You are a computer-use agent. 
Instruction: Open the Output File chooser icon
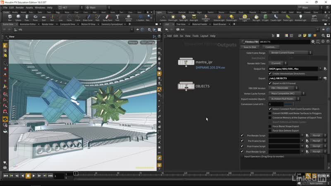point(325,69)
